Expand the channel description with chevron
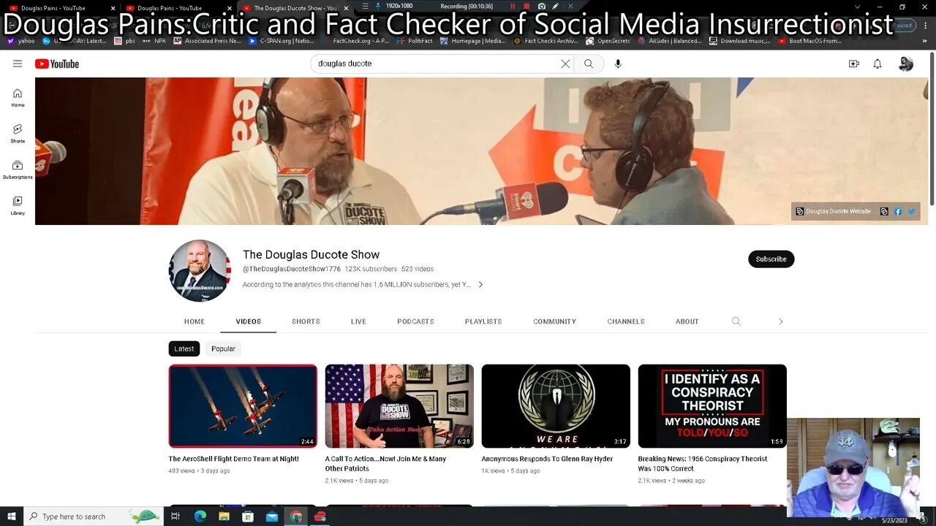 coord(480,285)
